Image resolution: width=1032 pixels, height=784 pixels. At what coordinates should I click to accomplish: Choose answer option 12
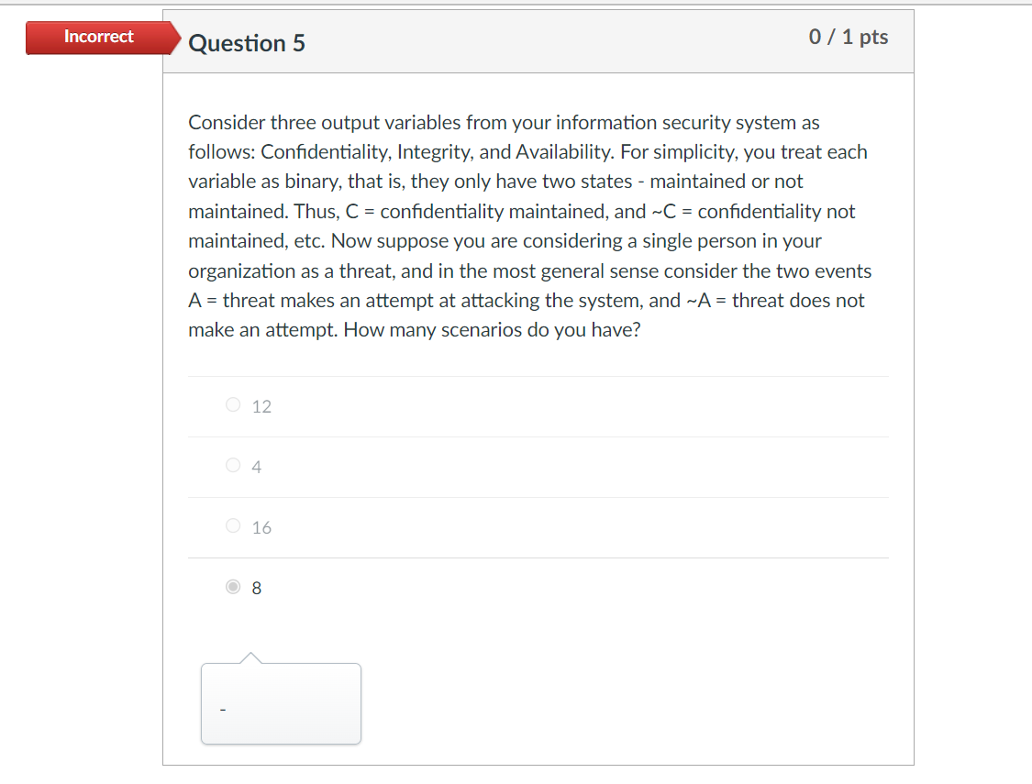261,405
